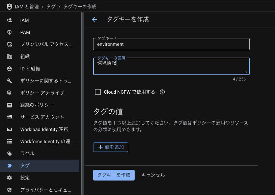Open help for Cloud NGFW question mark
Image resolution: width=275 pixels, height=195 pixels.
[162, 92]
